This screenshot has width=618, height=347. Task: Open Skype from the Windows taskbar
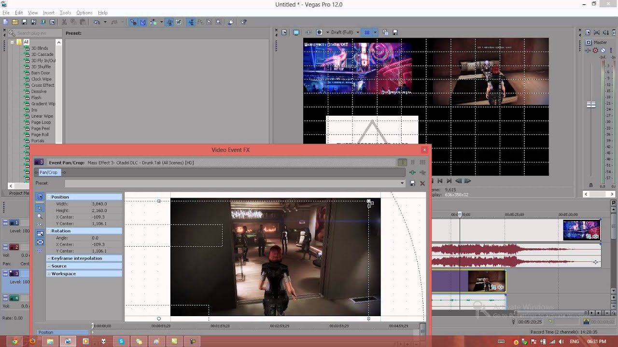point(121,341)
